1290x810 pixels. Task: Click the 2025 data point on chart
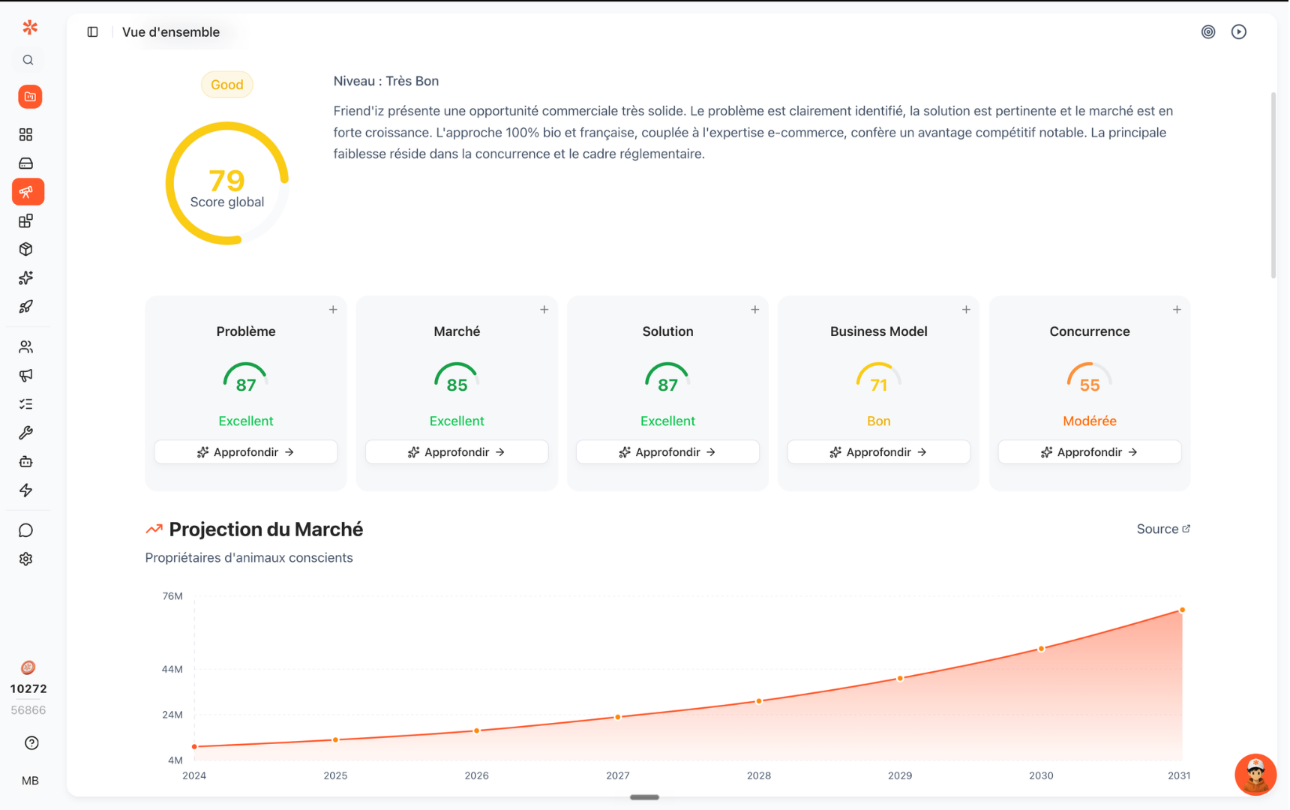click(335, 740)
